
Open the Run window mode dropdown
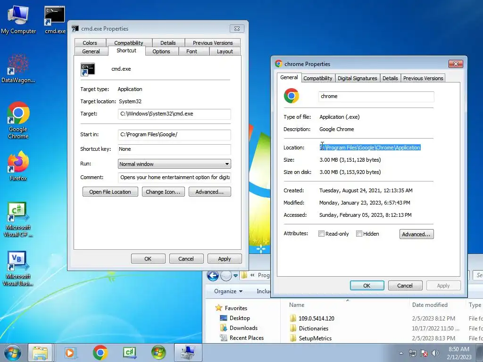tap(175, 164)
